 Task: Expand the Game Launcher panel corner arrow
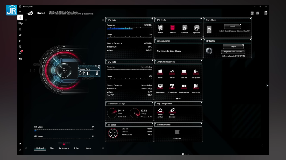pyautogui.click(x=201, y=39)
